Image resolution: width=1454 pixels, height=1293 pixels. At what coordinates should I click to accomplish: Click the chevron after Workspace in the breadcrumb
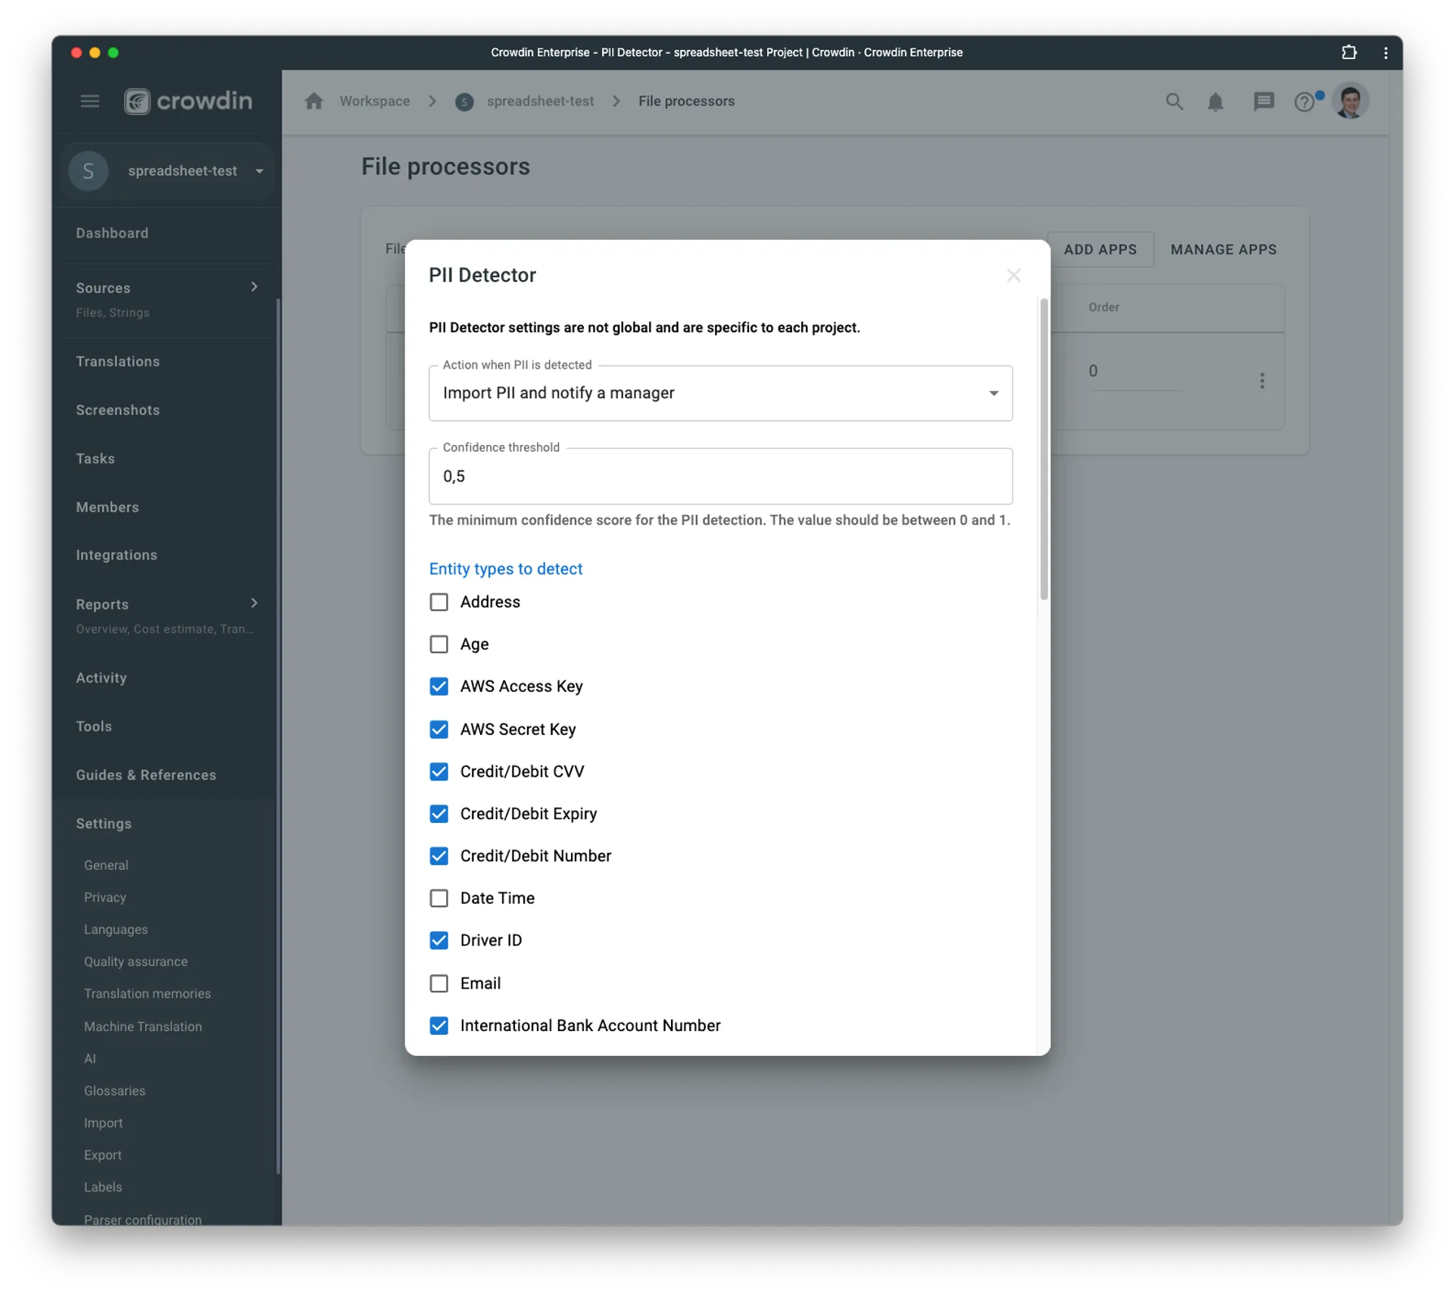tap(432, 101)
